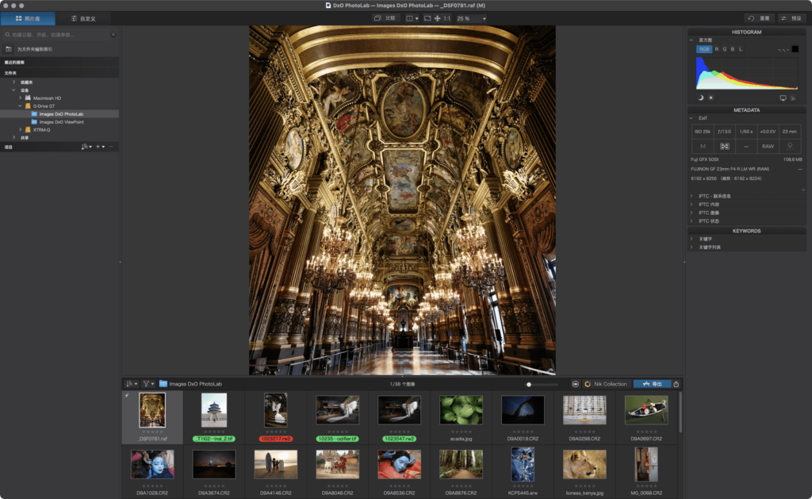812x499 pixels.
Task: Switch to the 自定义 (Customize) tab
Action: (x=82, y=19)
